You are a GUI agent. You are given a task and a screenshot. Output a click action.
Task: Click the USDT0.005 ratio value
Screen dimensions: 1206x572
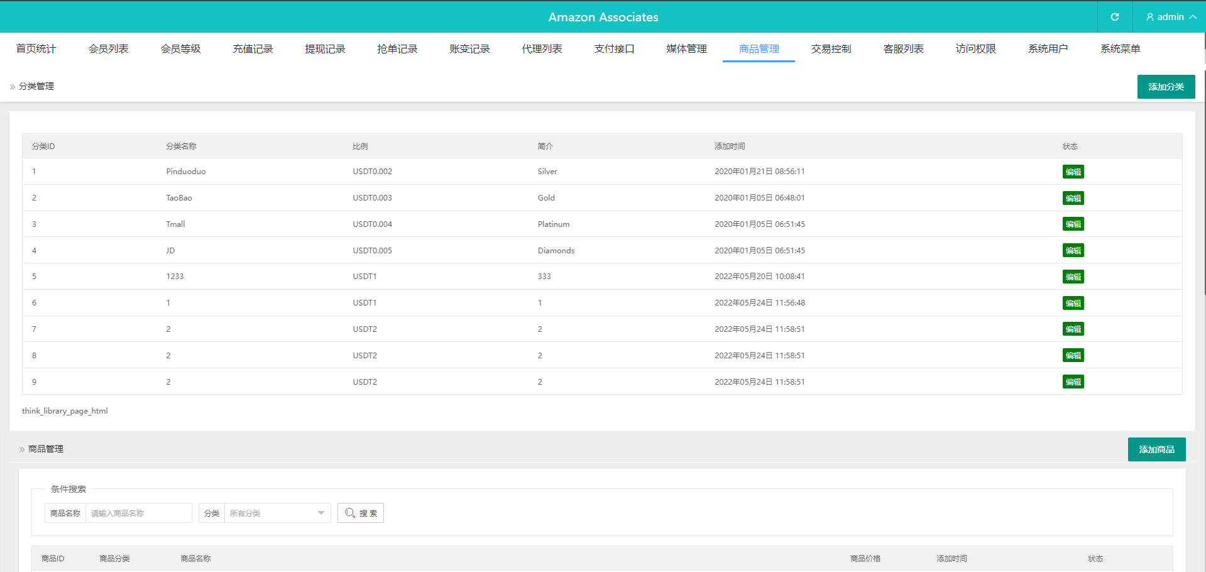[x=372, y=250]
